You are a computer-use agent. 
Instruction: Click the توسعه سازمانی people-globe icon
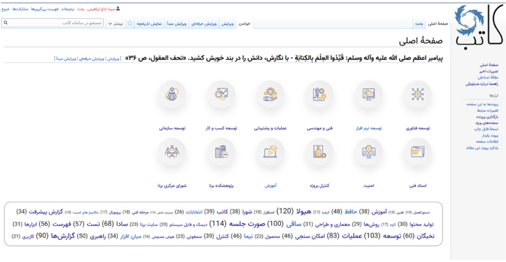click(x=172, y=94)
